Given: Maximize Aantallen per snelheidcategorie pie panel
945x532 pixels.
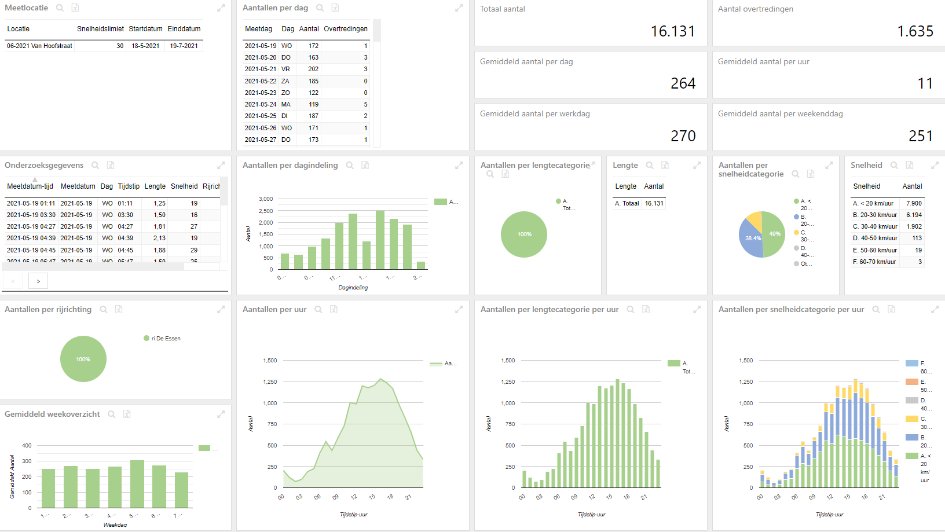Looking at the screenshot, I should [829, 166].
